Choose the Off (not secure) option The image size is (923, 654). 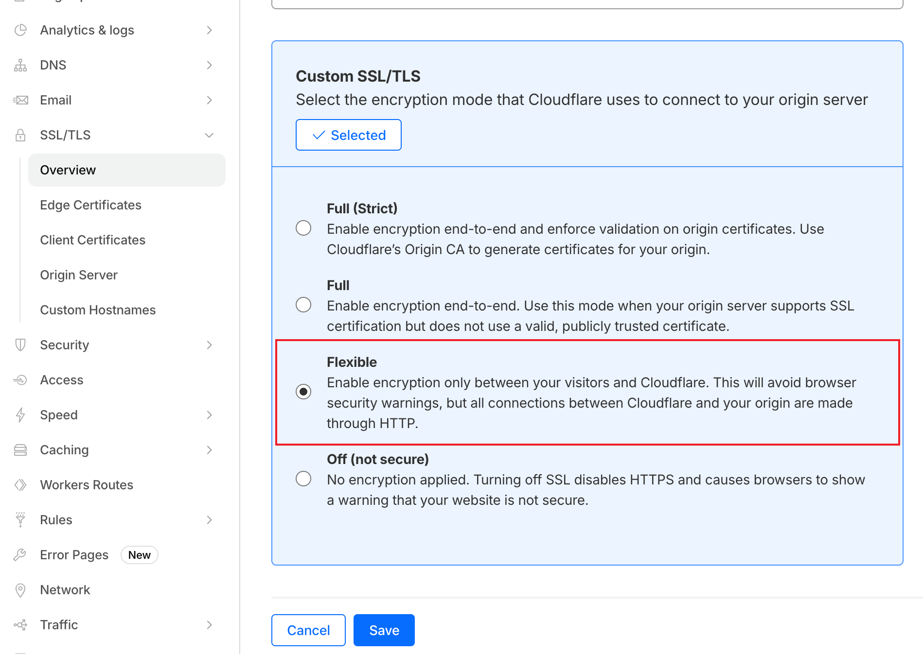pos(303,479)
